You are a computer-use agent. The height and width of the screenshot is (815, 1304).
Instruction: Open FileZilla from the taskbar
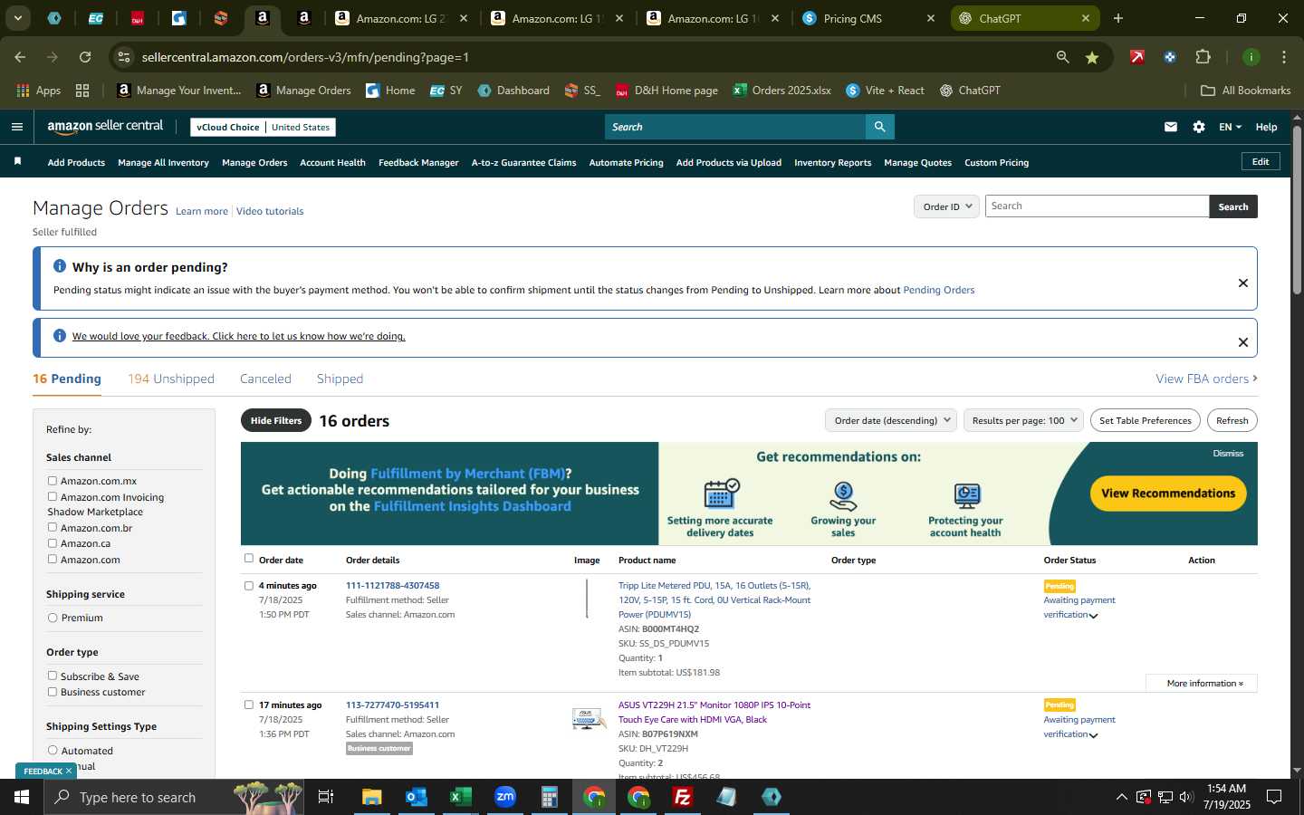coord(683,797)
